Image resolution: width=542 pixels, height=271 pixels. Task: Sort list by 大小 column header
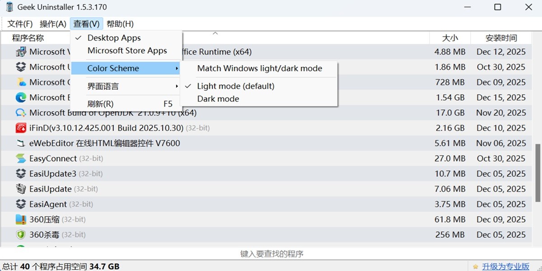coord(449,38)
